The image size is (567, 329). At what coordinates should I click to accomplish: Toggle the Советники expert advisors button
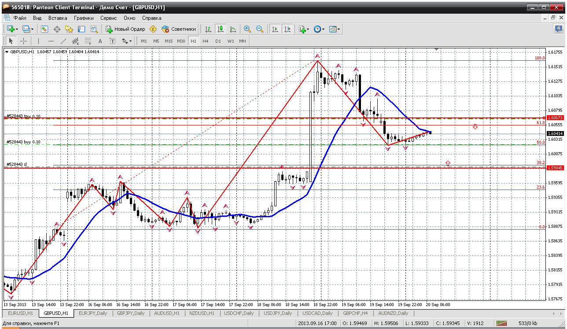pyautogui.click(x=179, y=29)
